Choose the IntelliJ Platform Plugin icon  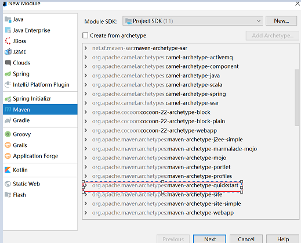coord(8,85)
